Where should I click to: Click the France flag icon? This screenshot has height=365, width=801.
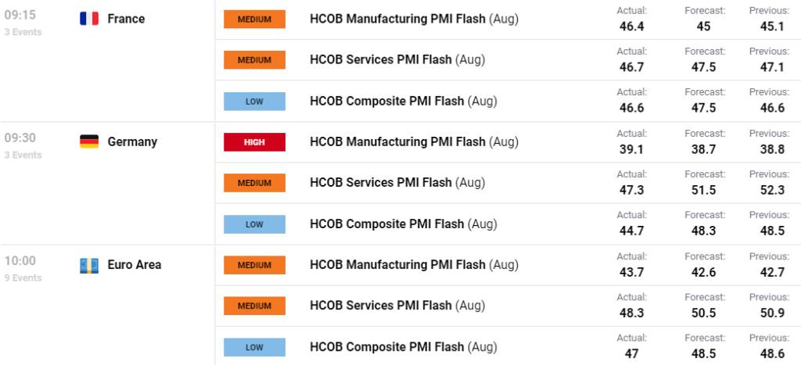click(89, 19)
